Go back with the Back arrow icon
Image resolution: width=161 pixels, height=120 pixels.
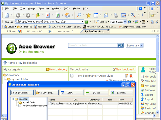[18, 15]
